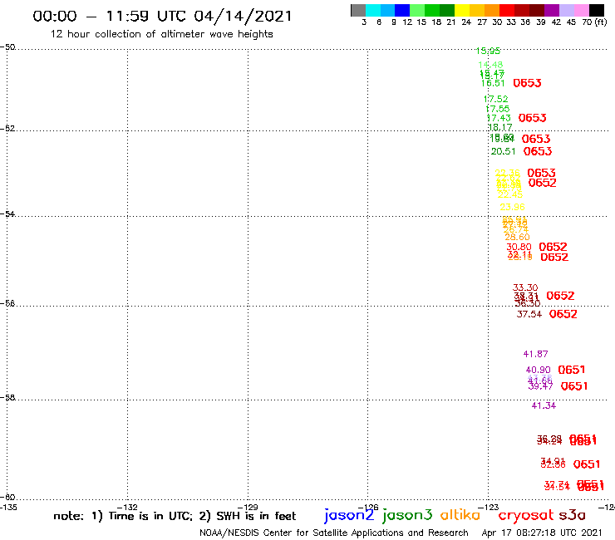Click the pink legend swatch

tap(581, 10)
